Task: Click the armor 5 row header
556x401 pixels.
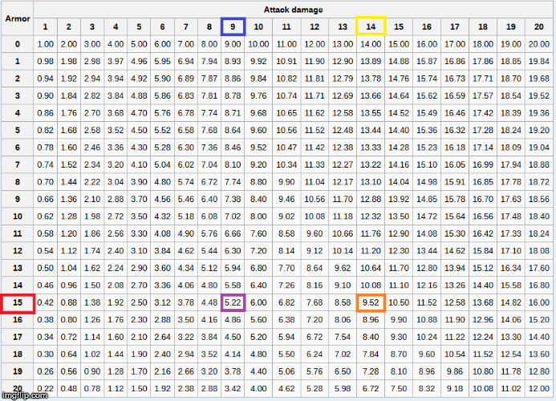Action: pos(18,130)
